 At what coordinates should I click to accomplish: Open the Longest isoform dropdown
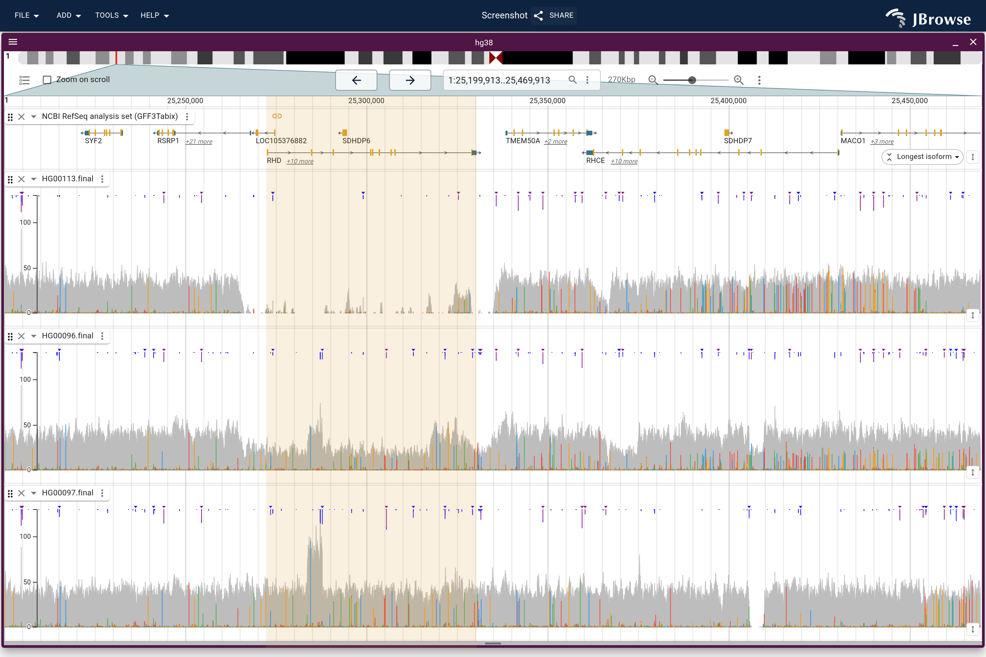(x=923, y=157)
